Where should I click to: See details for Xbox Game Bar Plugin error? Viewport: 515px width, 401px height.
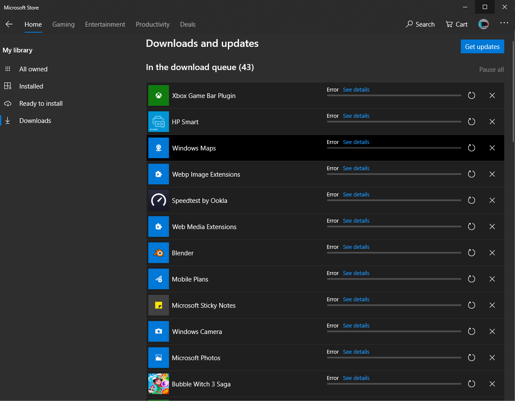[356, 90]
